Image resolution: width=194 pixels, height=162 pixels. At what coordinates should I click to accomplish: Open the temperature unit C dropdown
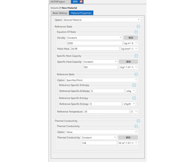(x=134, y=112)
